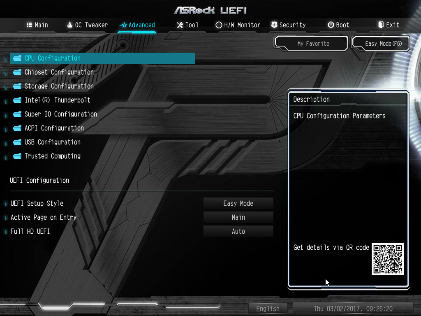Click the English language selector
This screenshot has height=316, width=421.
coord(268,309)
